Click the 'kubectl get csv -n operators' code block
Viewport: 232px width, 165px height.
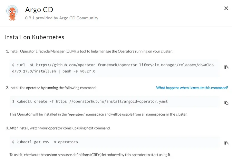tap(114, 142)
